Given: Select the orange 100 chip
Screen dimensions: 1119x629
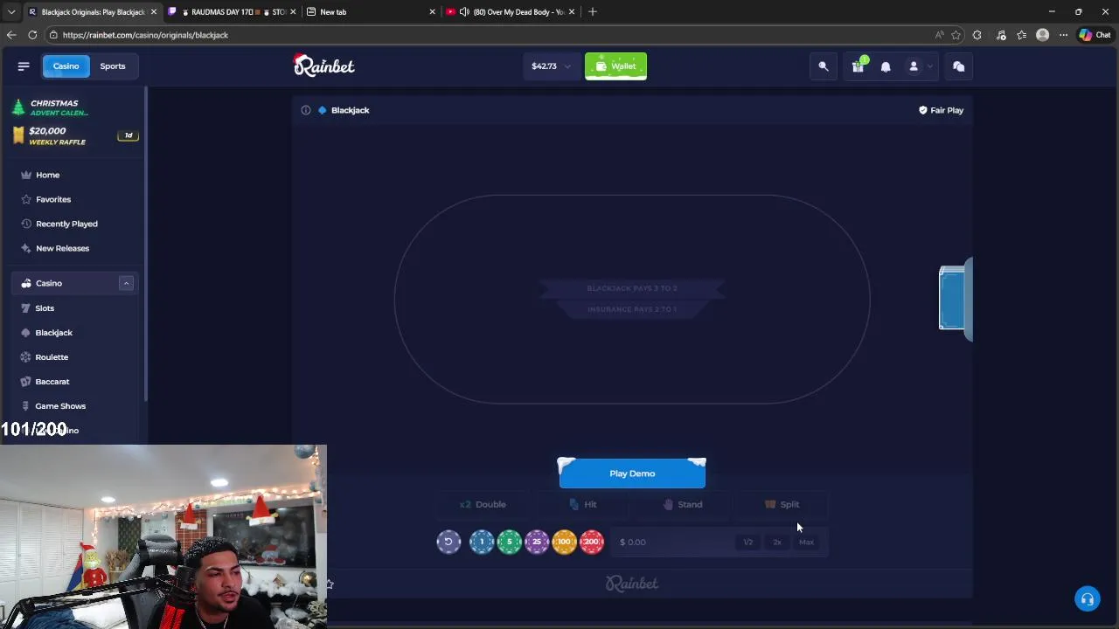Looking at the screenshot, I should click(564, 542).
